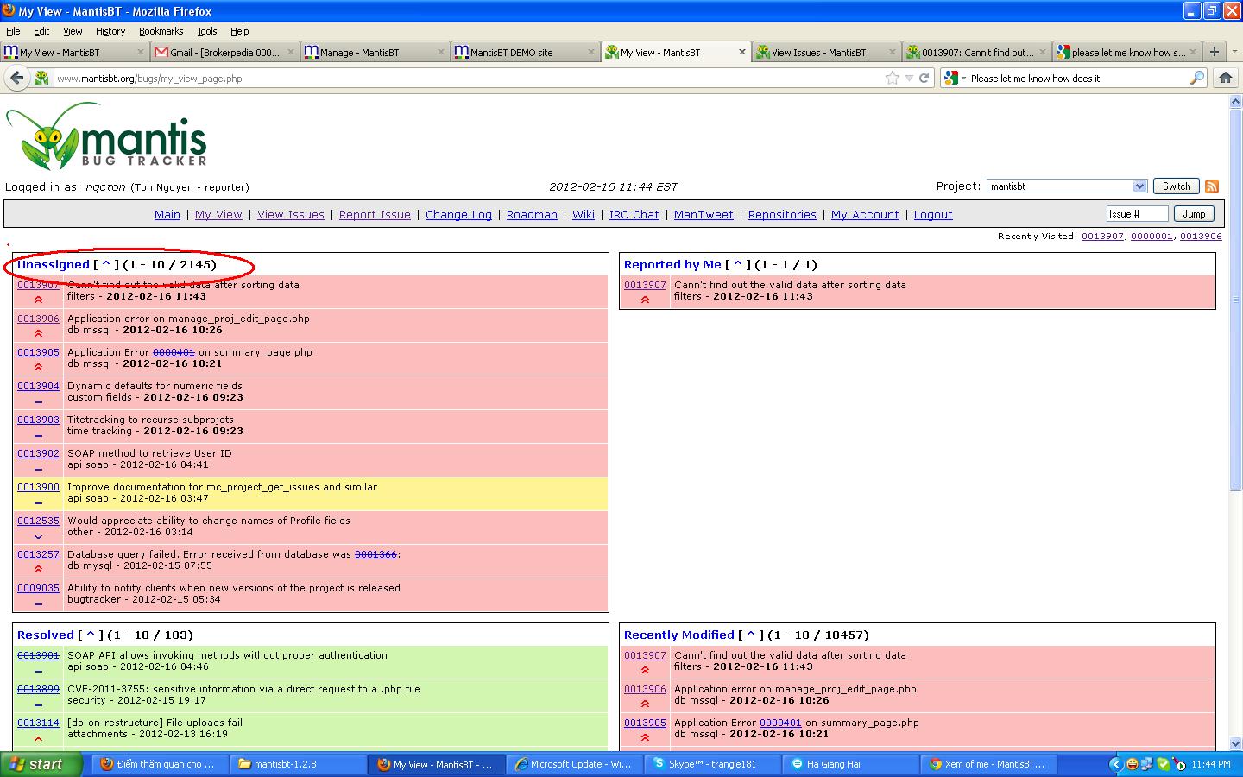Open the Repositories link
The height and width of the screenshot is (777, 1243).
[x=782, y=215]
